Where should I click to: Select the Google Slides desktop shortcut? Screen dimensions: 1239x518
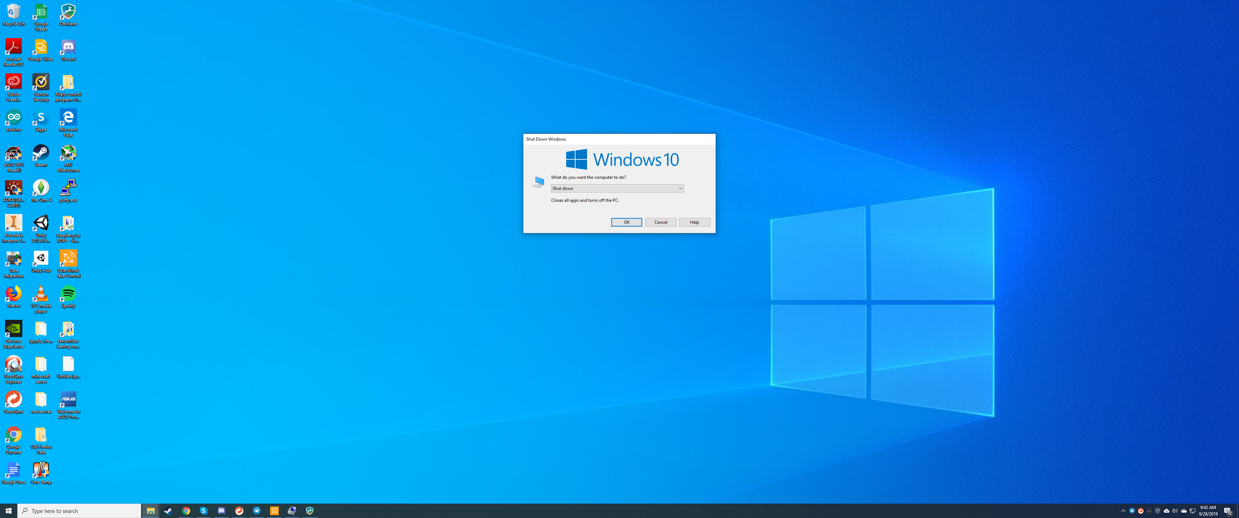click(41, 50)
